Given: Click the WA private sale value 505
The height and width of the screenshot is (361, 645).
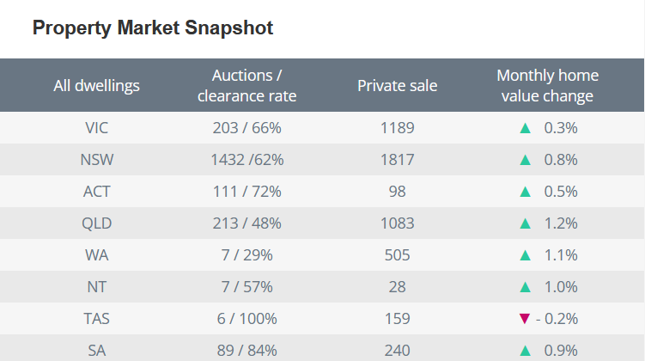Looking at the screenshot, I should point(397,255).
